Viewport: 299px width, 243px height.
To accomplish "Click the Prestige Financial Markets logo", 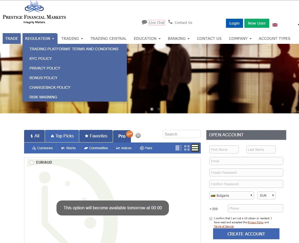I will pos(34,12).
